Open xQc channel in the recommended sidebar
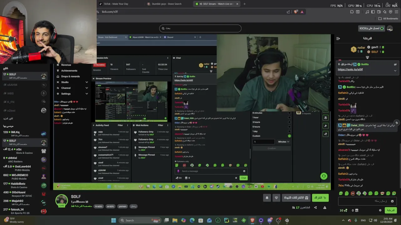 point(24,151)
